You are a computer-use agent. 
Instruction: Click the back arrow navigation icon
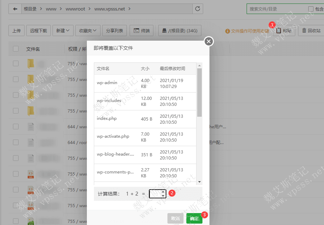[14, 8]
